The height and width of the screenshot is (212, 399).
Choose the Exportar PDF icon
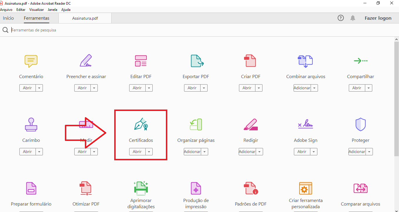(197, 61)
